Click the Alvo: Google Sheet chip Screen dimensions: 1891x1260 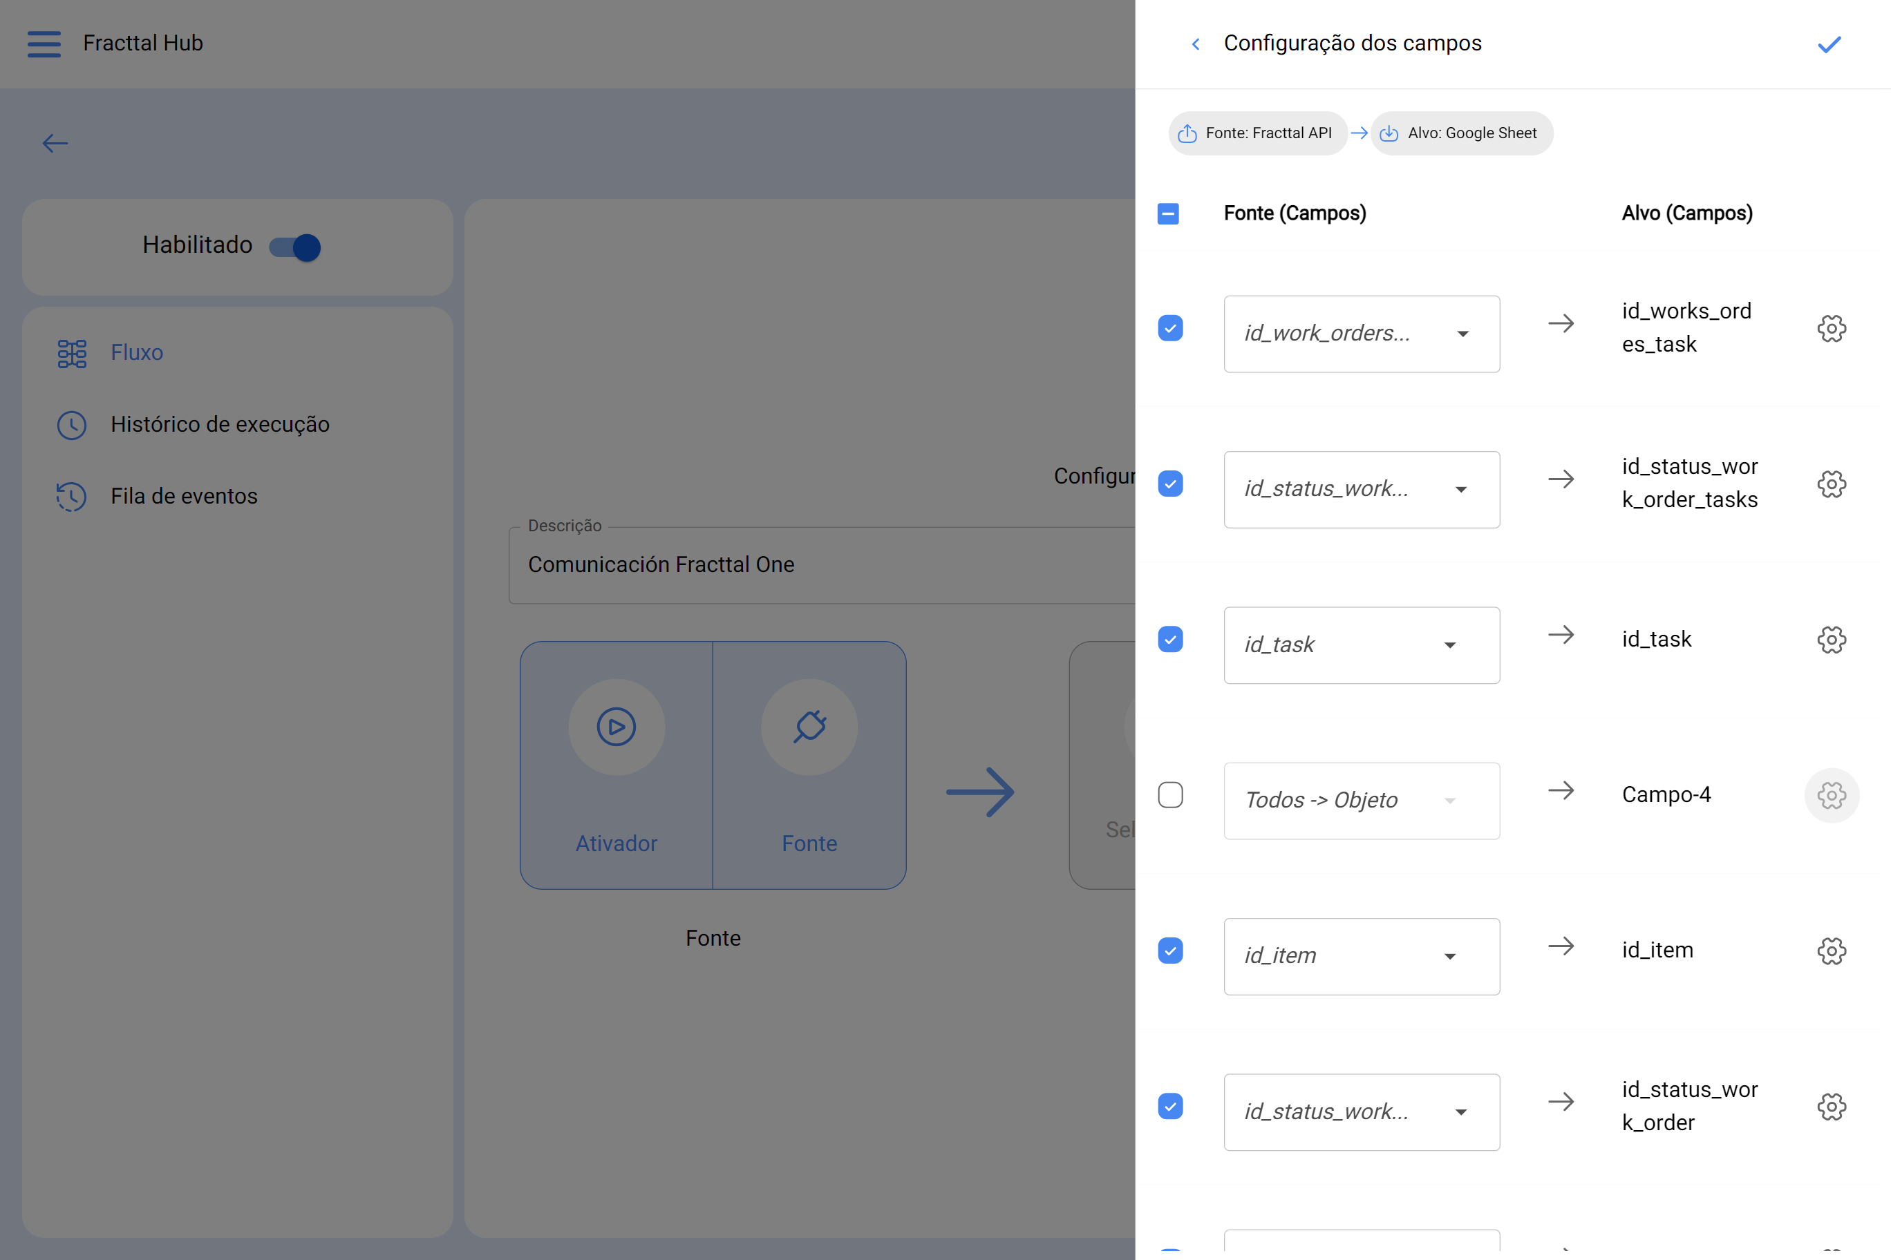click(1462, 133)
